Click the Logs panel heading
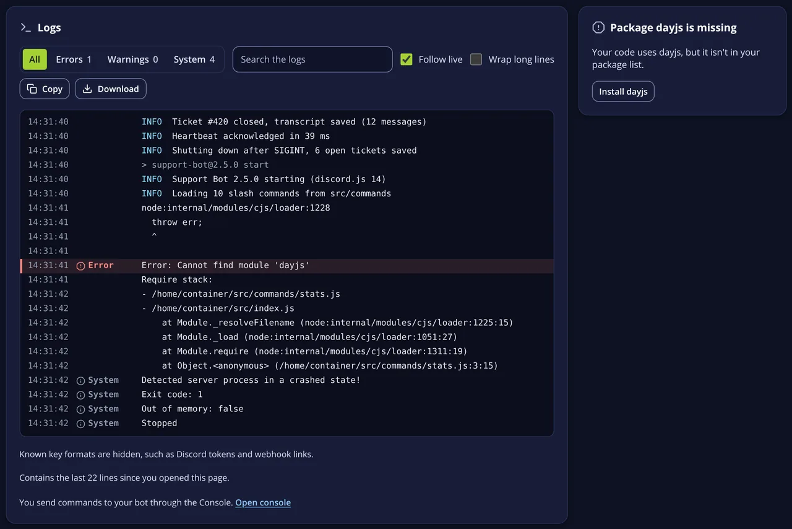 (49, 27)
